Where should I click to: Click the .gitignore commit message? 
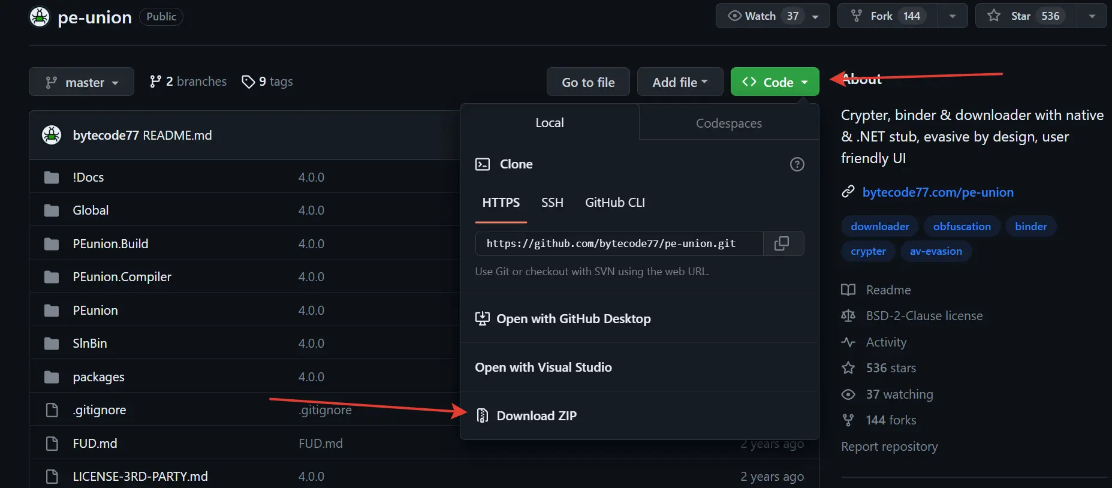tap(325, 410)
